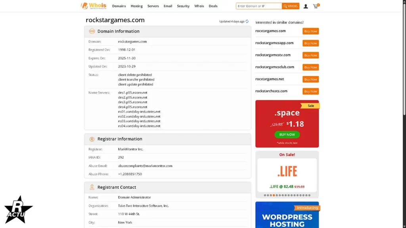406x228 pixels.
Task: Select name server dns1.p05.nsone.net
Action: click(x=132, y=93)
